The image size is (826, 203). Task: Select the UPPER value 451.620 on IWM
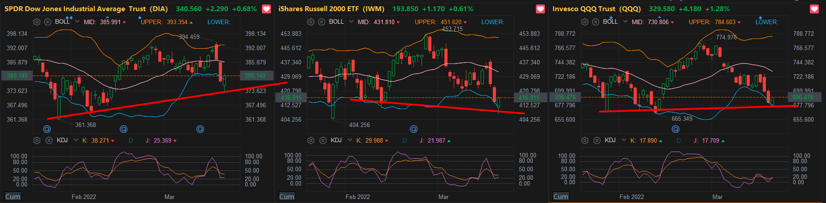451,22
